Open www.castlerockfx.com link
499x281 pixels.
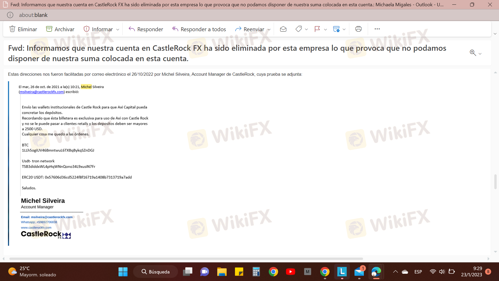[x=36, y=228]
